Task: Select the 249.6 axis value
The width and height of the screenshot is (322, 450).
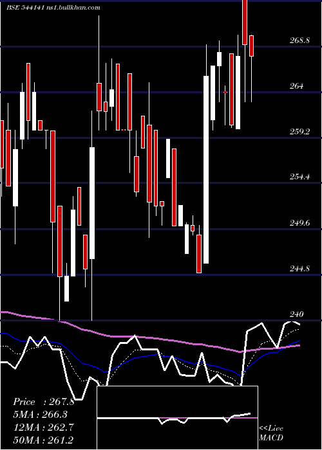Action: click(299, 222)
